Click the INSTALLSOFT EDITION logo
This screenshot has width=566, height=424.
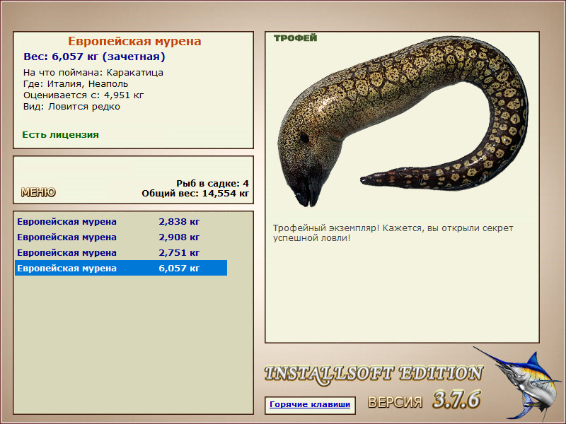374,375
